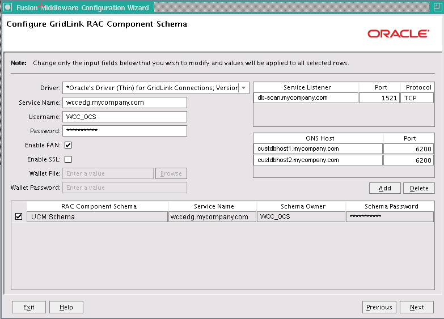Check the Enable SSL checkbox
This screenshot has width=444, height=319.
pos(68,159)
